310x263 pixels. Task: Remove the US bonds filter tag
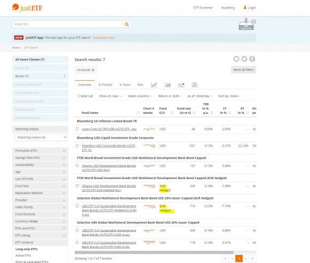(93, 70)
